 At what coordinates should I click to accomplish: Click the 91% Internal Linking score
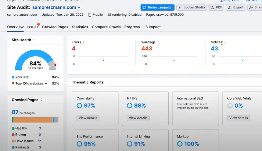pyautogui.click(x=140, y=144)
